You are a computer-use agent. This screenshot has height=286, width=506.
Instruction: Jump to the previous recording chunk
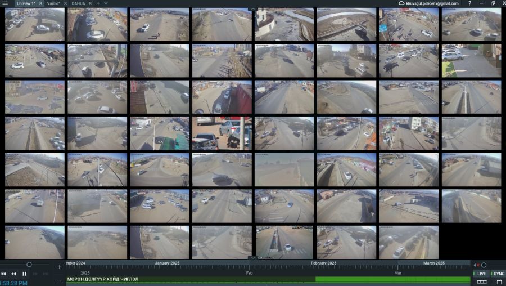pos(3,274)
